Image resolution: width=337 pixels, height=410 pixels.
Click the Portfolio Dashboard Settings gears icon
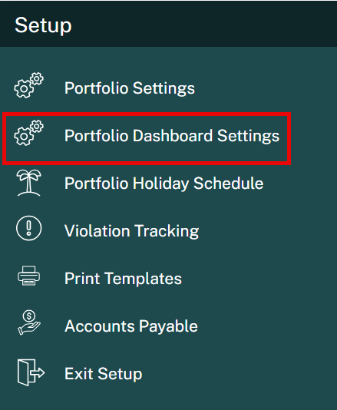28,133
